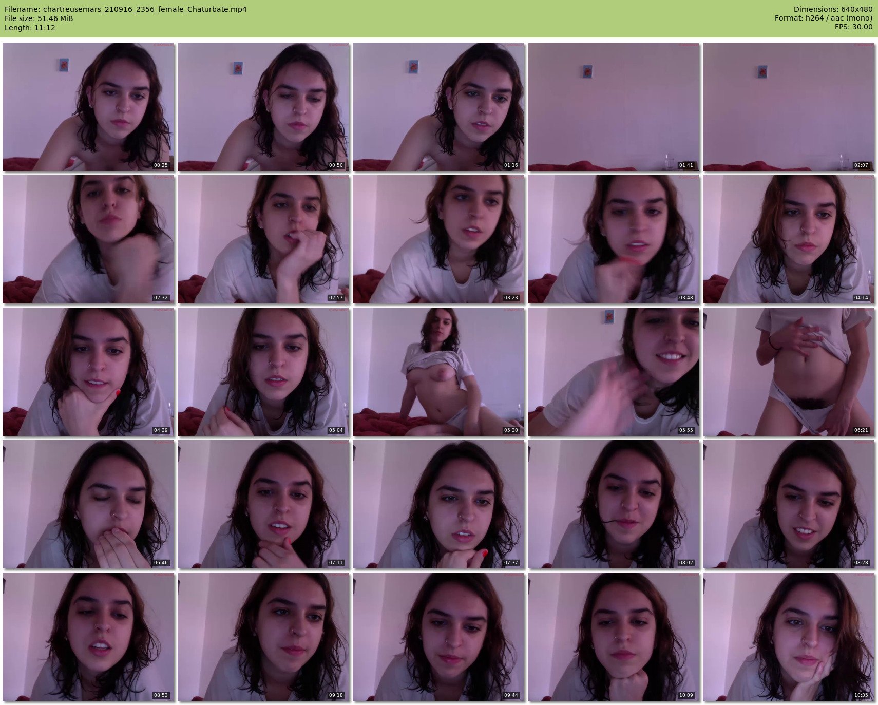Open the frame marked 00:50
Screen dimensions: 878x705
coord(263,107)
